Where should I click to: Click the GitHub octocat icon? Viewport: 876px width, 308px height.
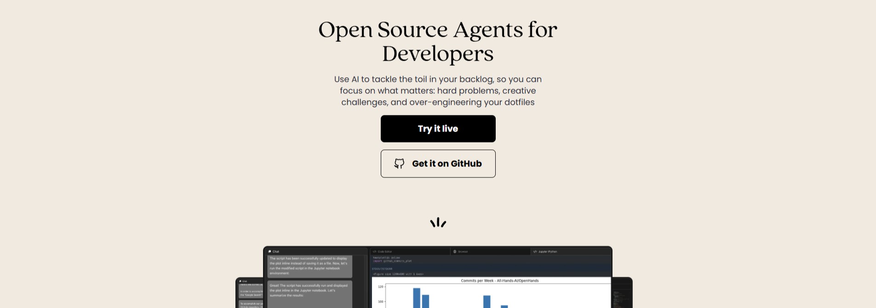pos(399,164)
